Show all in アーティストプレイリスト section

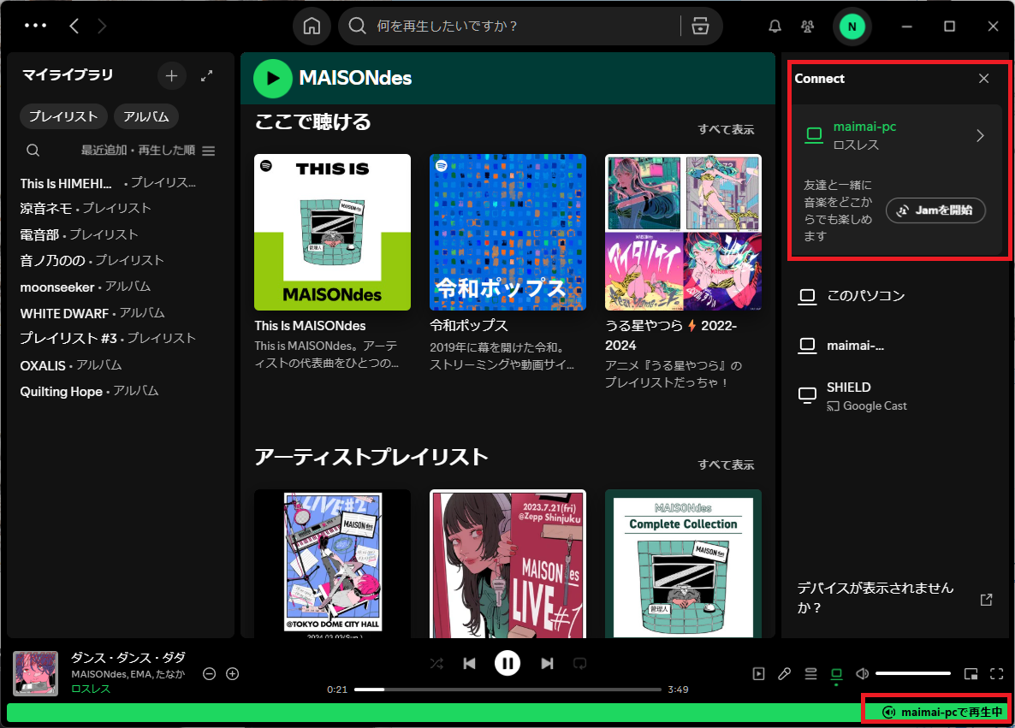pyautogui.click(x=726, y=465)
